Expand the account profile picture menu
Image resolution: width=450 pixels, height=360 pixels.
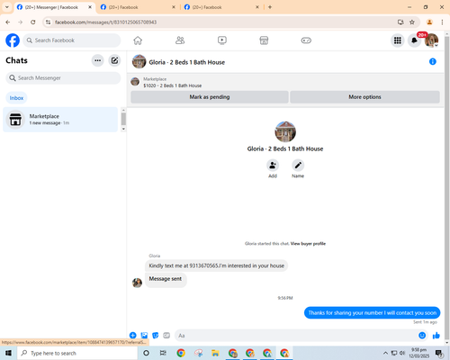(x=431, y=40)
